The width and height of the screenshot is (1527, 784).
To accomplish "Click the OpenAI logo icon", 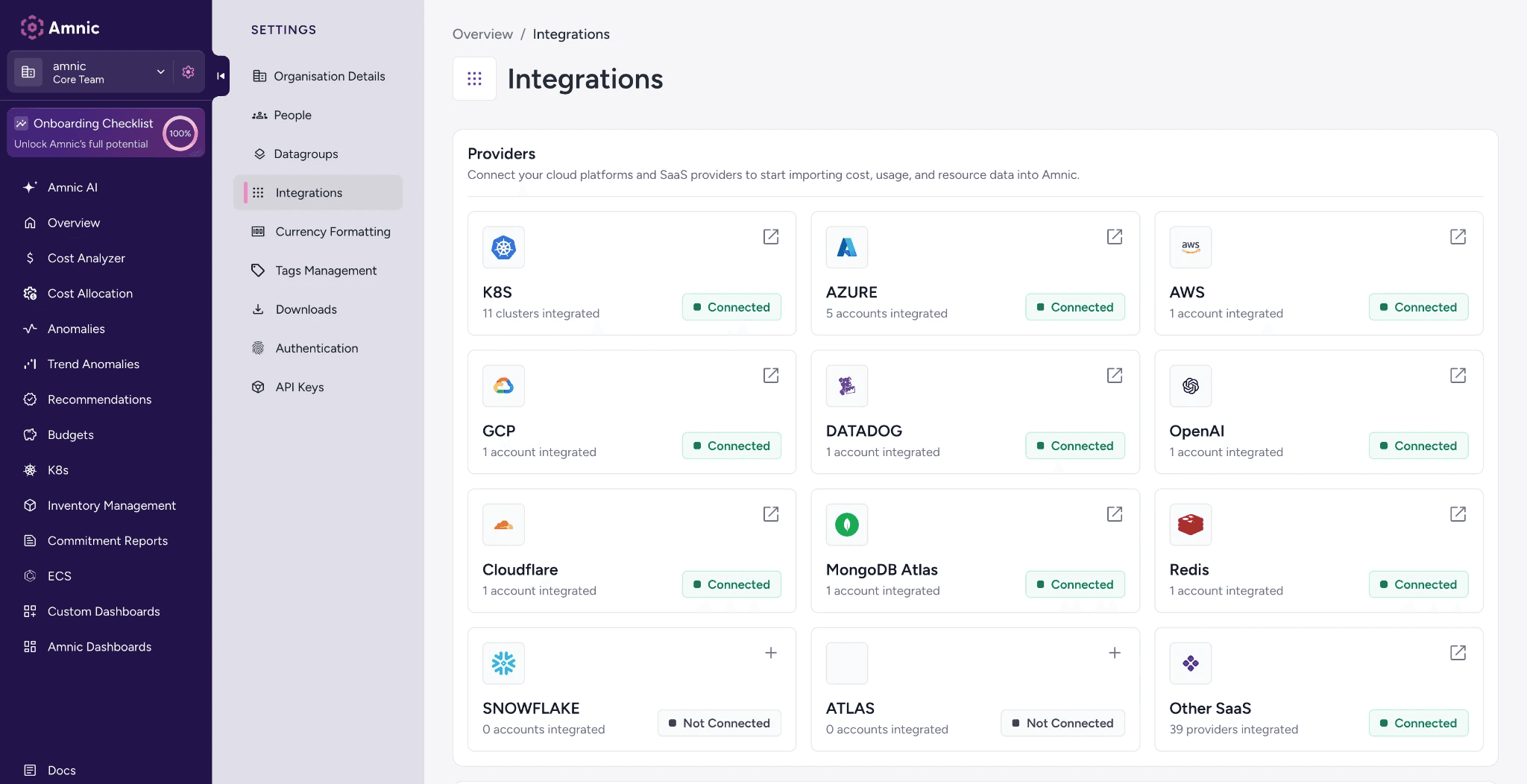I will coord(1191,386).
